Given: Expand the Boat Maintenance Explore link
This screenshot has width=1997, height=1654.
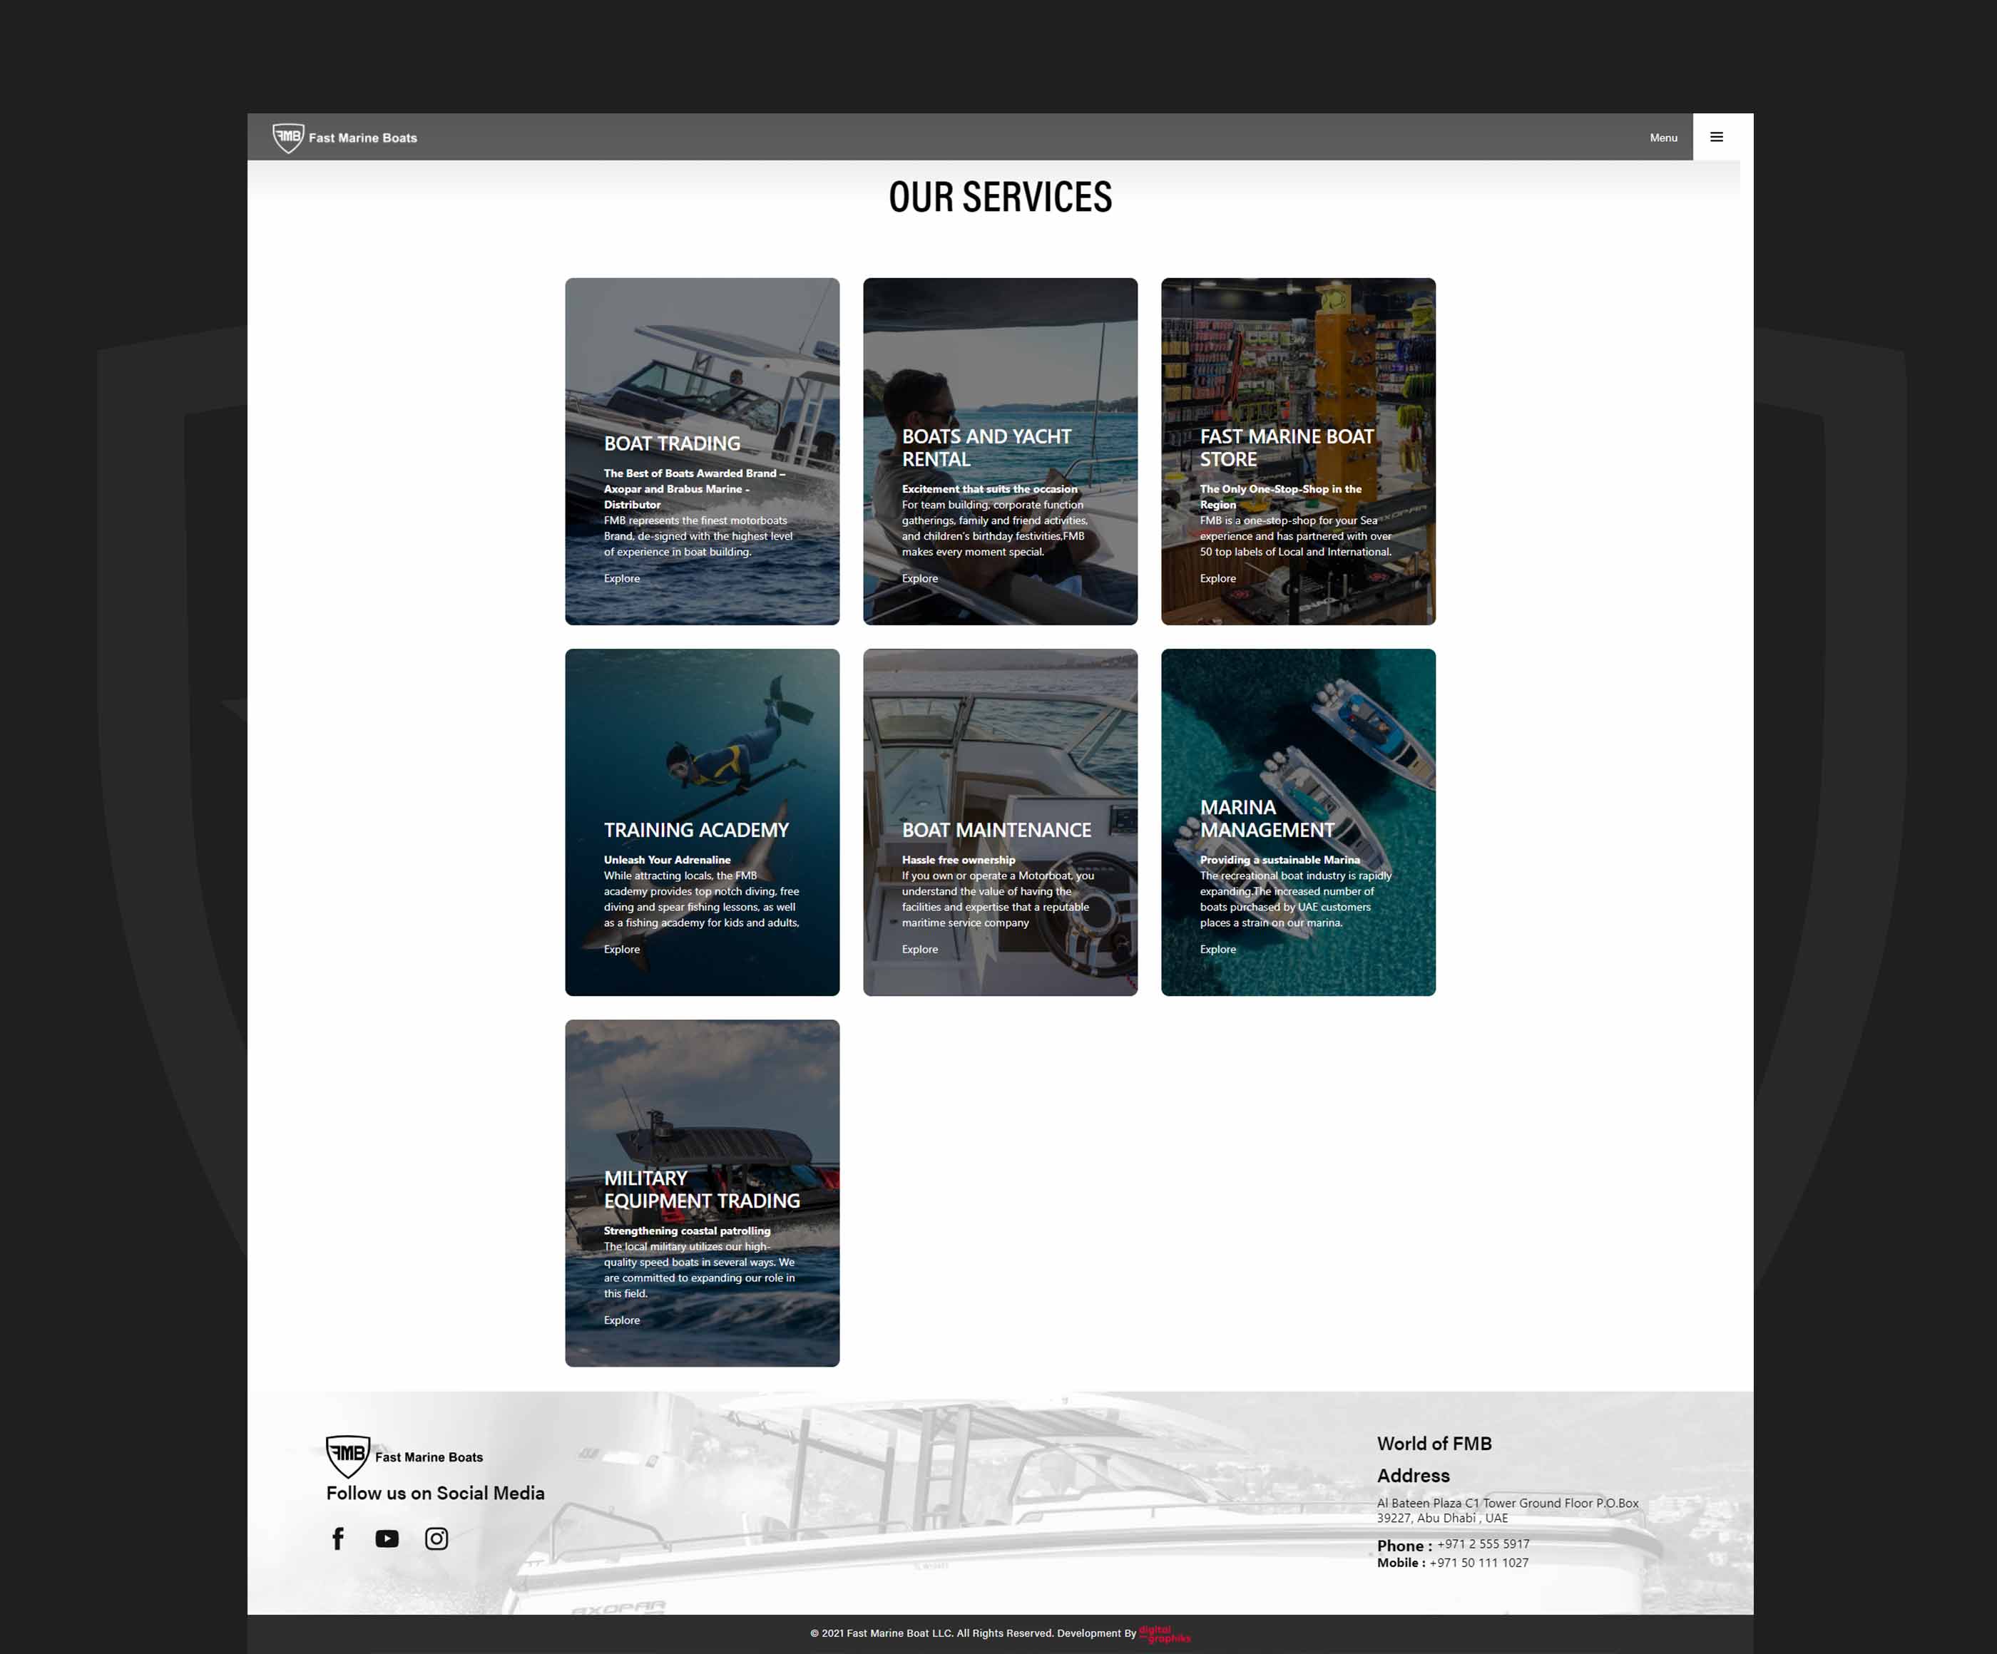Looking at the screenshot, I should [x=919, y=948].
